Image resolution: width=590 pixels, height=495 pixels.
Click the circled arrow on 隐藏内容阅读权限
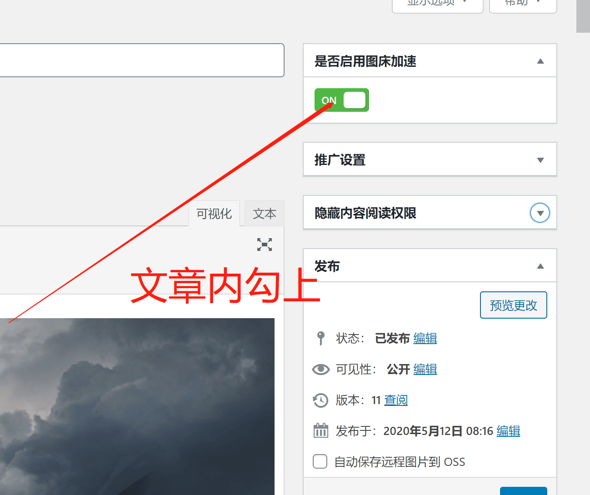[540, 213]
